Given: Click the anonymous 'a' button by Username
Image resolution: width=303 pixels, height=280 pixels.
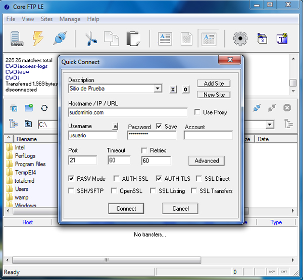Looking at the screenshot, I should pos(115,127).
